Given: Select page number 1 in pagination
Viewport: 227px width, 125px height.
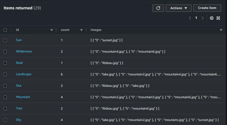Looking at the screenshot, I should pyautogui.click(x=196, y=18).
